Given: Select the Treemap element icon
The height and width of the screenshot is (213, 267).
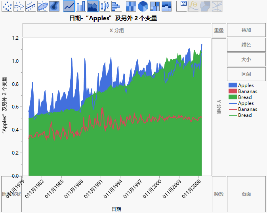Looking at the screenshot, I should (x=155, y=6).
